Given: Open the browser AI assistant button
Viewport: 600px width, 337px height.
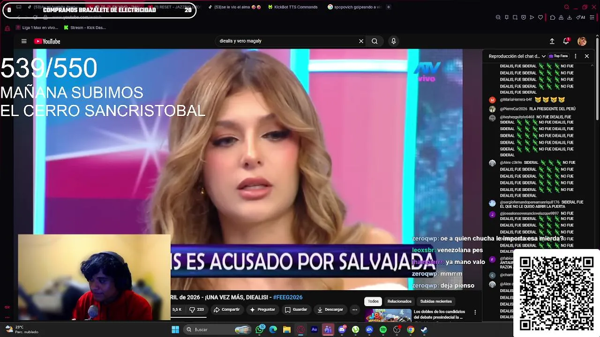Looking at the screenshot, I should pos(582,17).
